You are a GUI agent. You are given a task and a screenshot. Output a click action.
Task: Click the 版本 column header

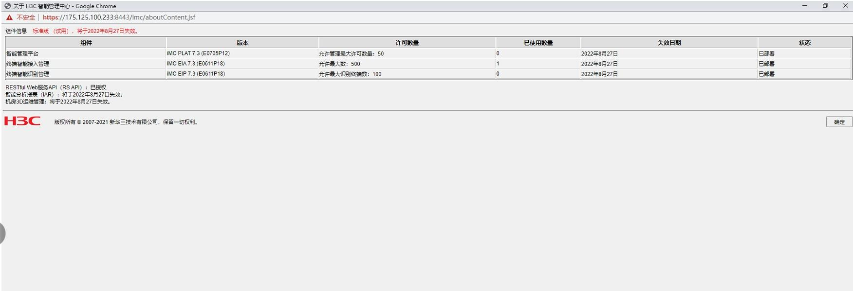242,43
